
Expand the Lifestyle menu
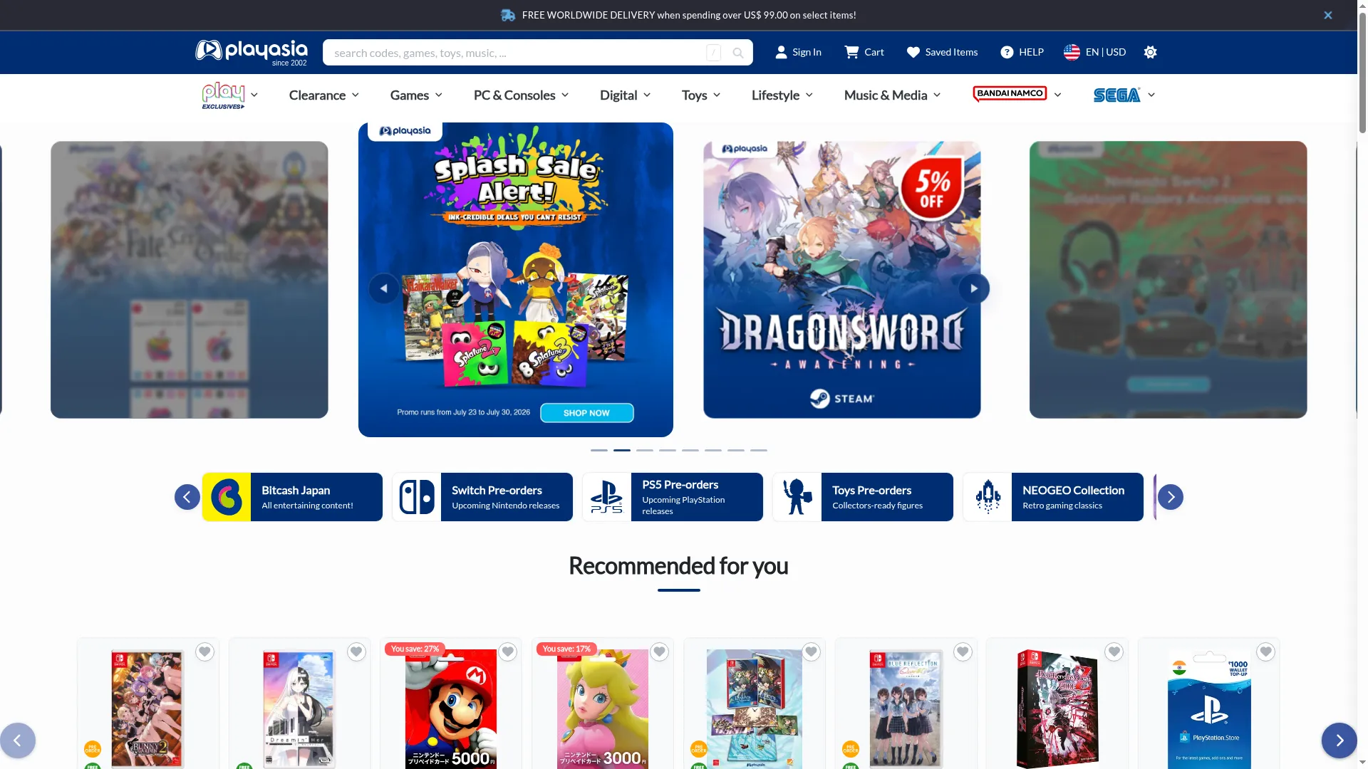(x=782, y=95)
